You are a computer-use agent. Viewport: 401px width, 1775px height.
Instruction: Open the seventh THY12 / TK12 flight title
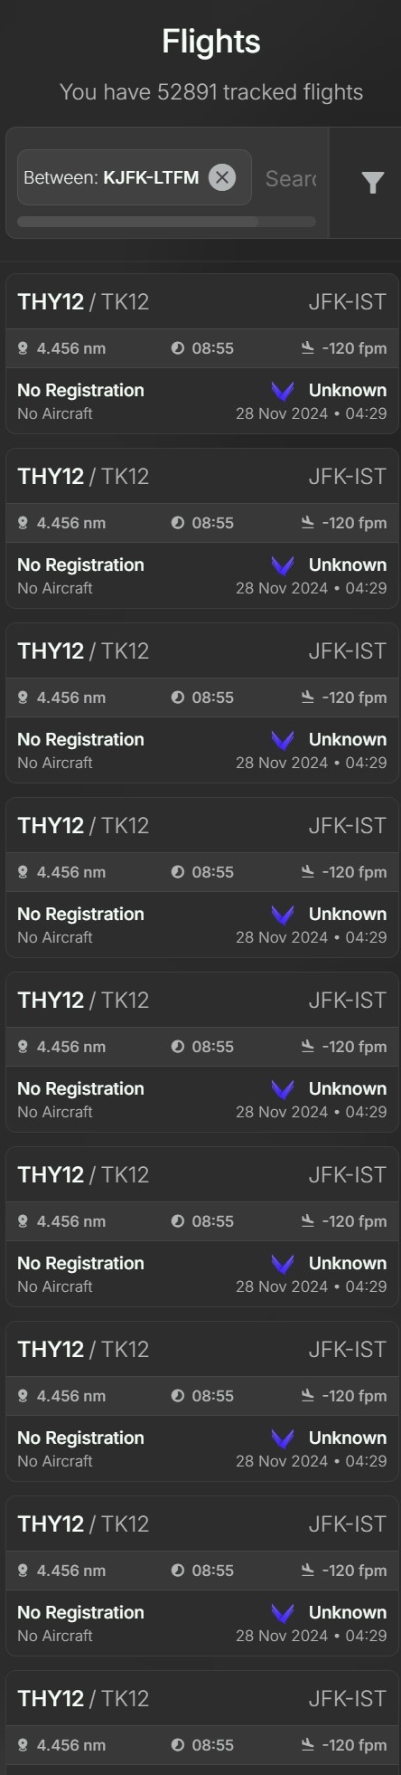pyautogui.click(x=83, y=1349)
